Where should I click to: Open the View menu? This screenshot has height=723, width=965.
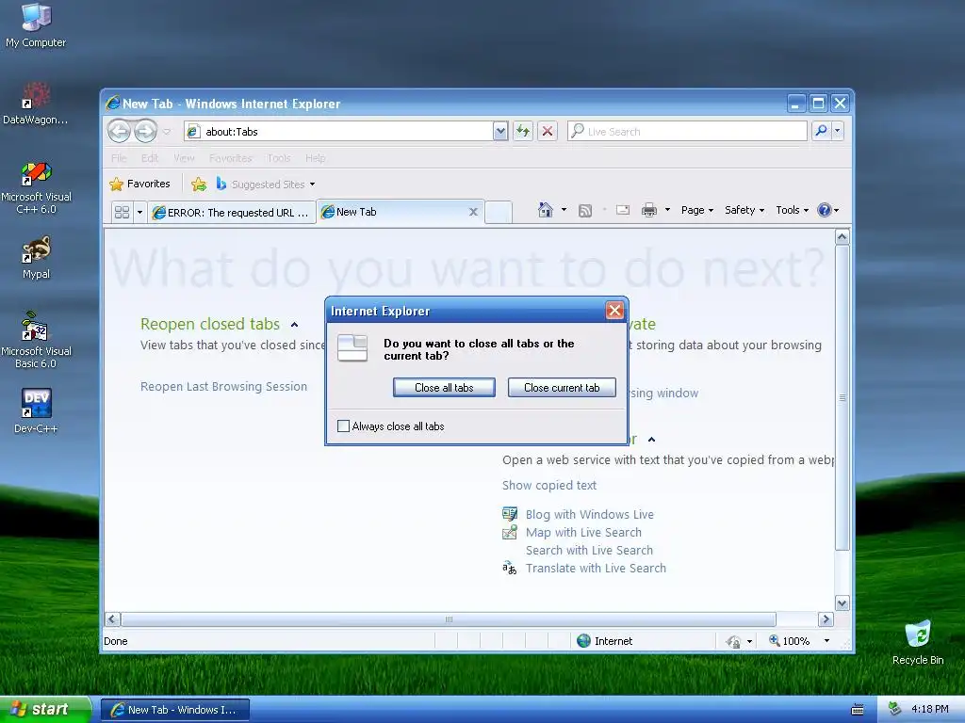point(184,158)
